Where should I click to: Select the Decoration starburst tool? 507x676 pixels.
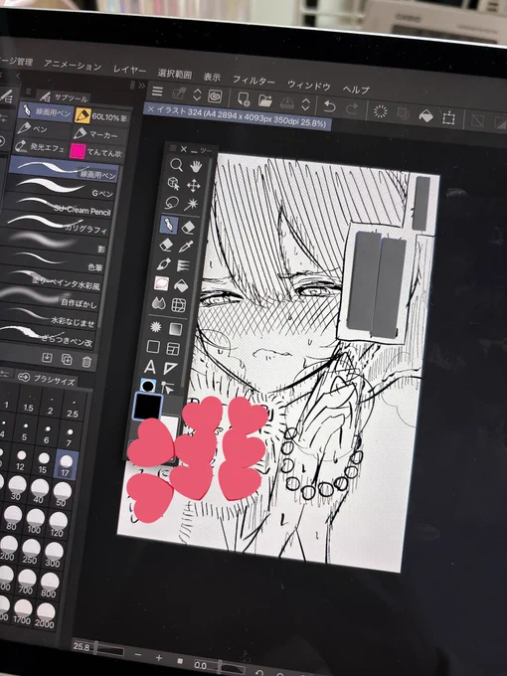click(x=156, y=327)
